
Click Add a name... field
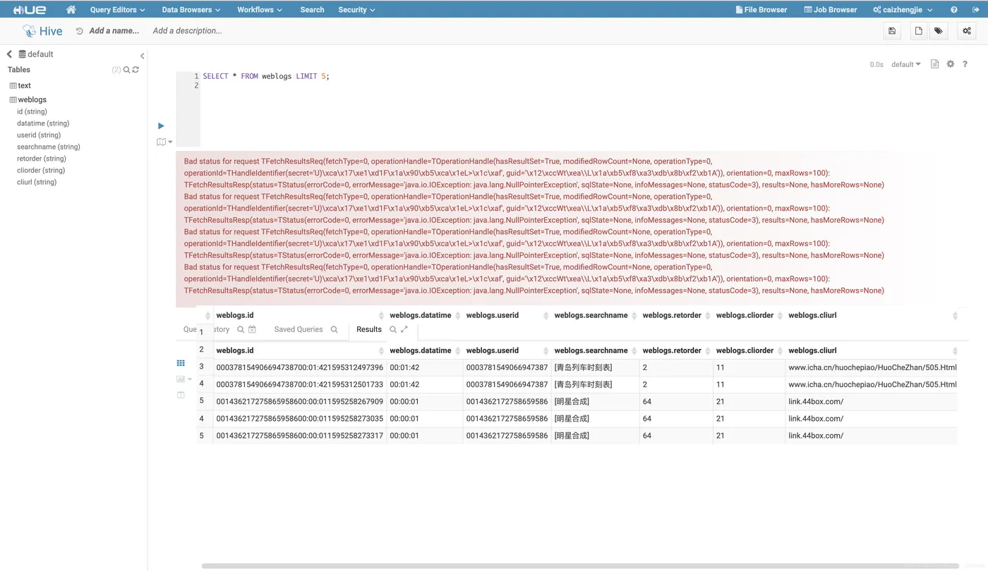click(x=114, y=31)
